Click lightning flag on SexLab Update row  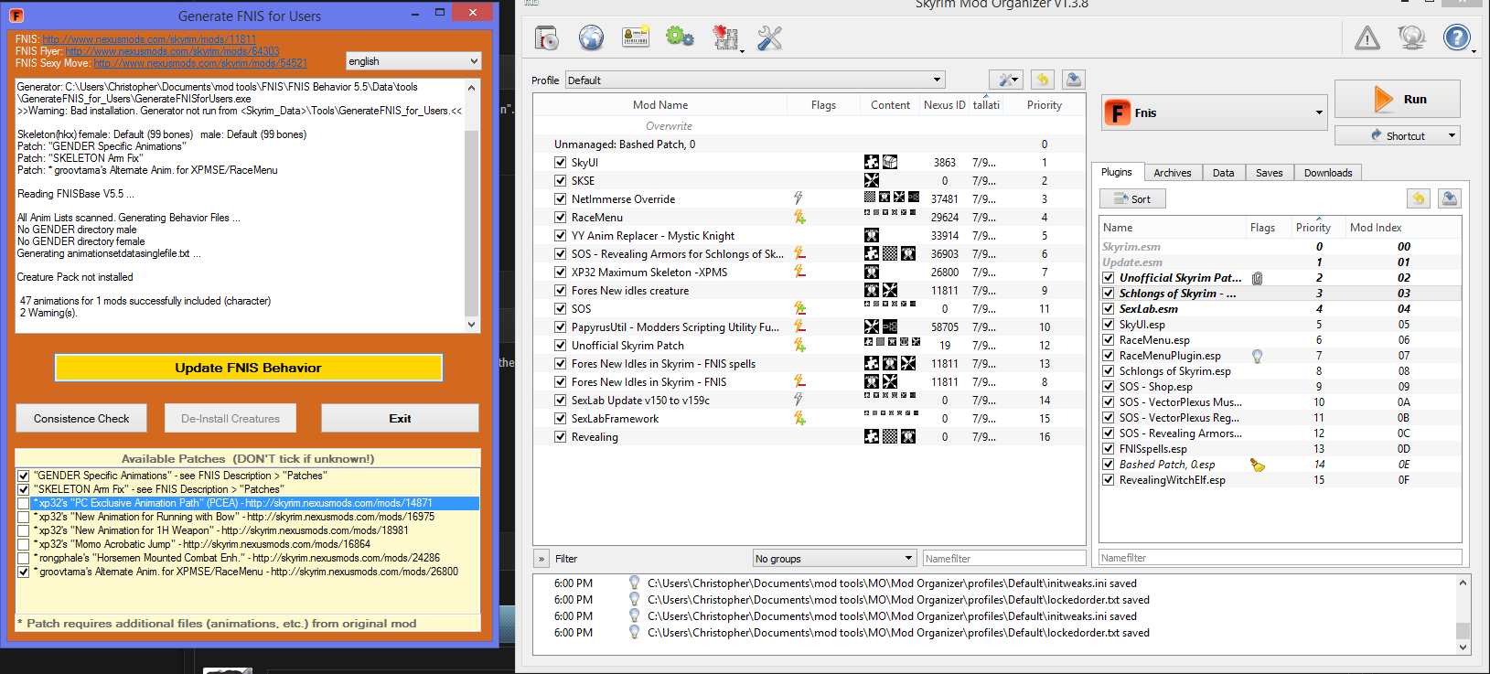[799, 400]
